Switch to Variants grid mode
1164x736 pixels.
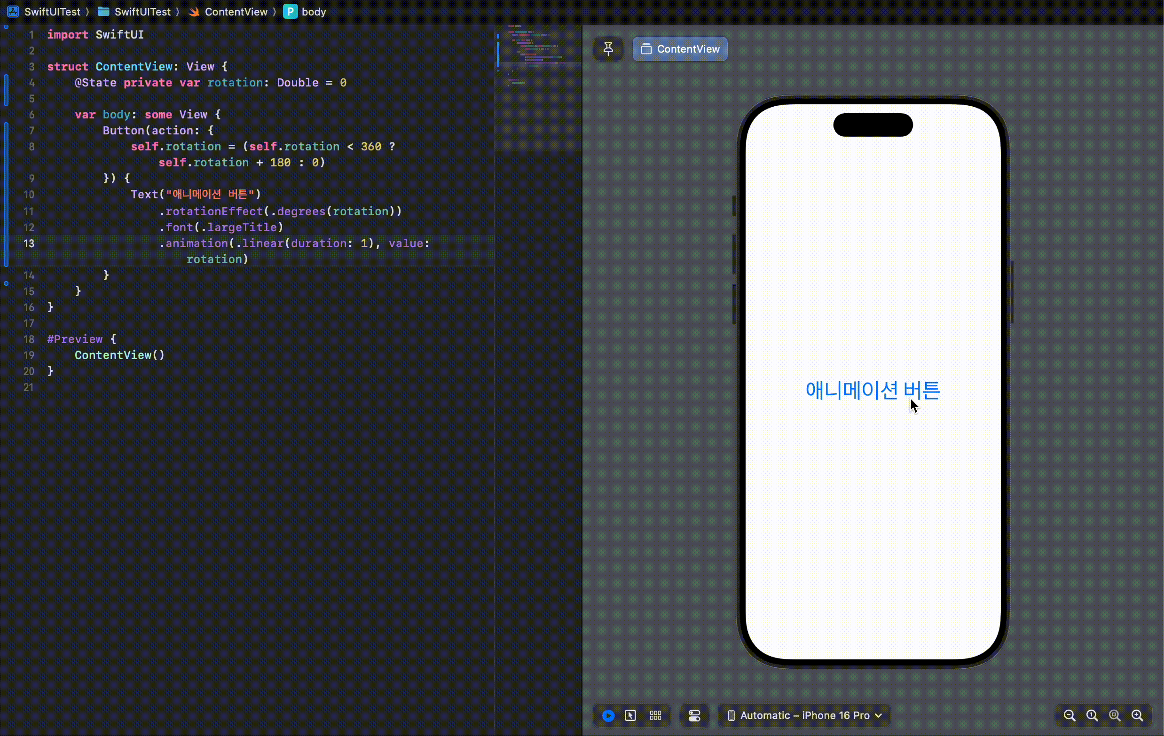pos(655,715)
